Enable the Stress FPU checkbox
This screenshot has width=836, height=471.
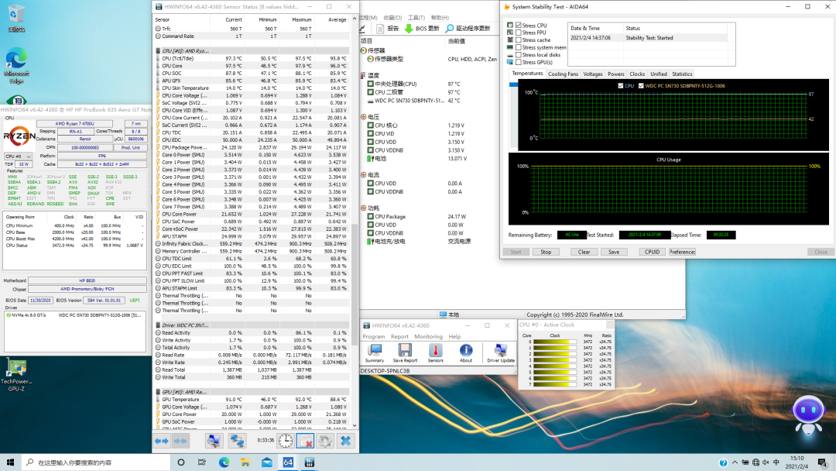519,33
